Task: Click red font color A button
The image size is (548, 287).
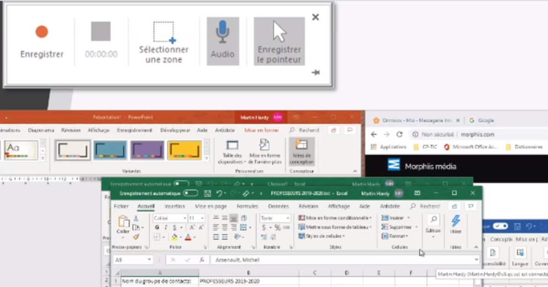Action: click(x=188, y=237)
